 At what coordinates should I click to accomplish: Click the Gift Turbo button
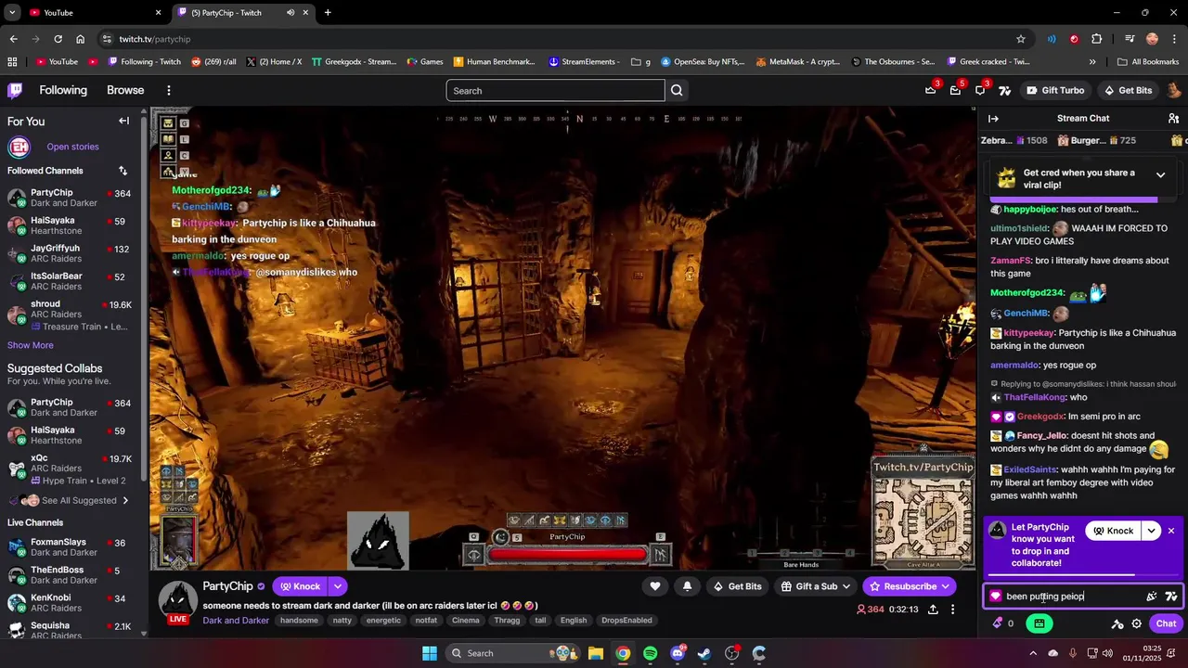click(x=1055, y=90)
